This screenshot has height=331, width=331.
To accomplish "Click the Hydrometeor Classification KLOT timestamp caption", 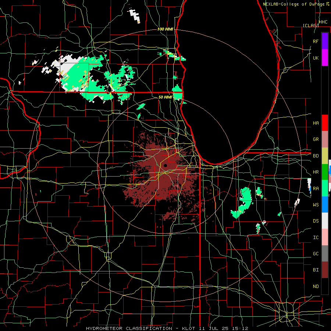I will click(167, 328).
